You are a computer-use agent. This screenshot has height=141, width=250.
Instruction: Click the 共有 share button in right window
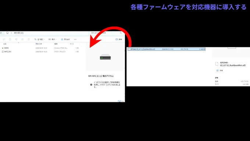click(219, 70)
